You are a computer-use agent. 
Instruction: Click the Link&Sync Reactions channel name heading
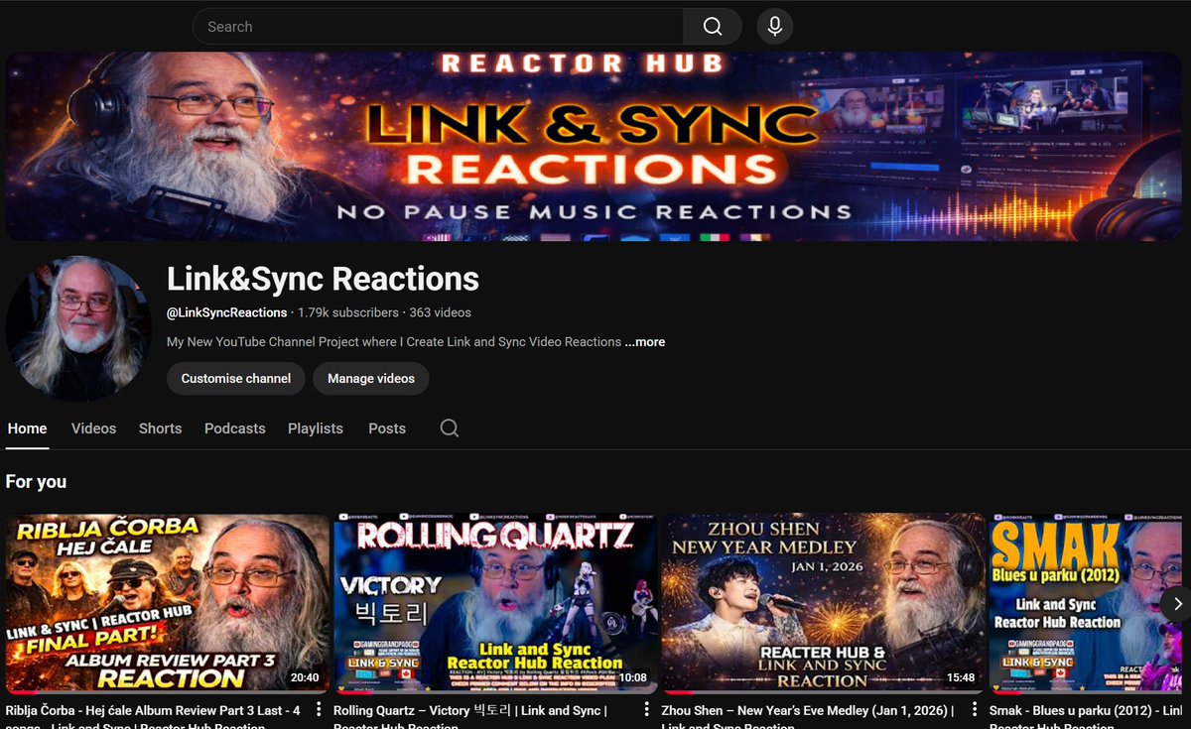pos(323,279)
